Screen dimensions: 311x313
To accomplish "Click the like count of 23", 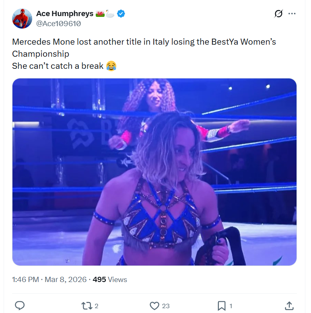I will coord(166,306).
